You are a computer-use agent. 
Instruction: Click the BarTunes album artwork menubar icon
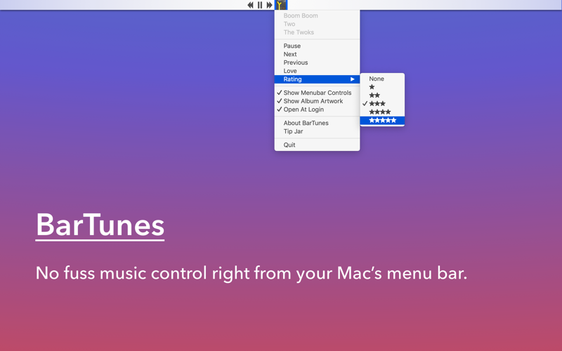click(x=281, y=5)
